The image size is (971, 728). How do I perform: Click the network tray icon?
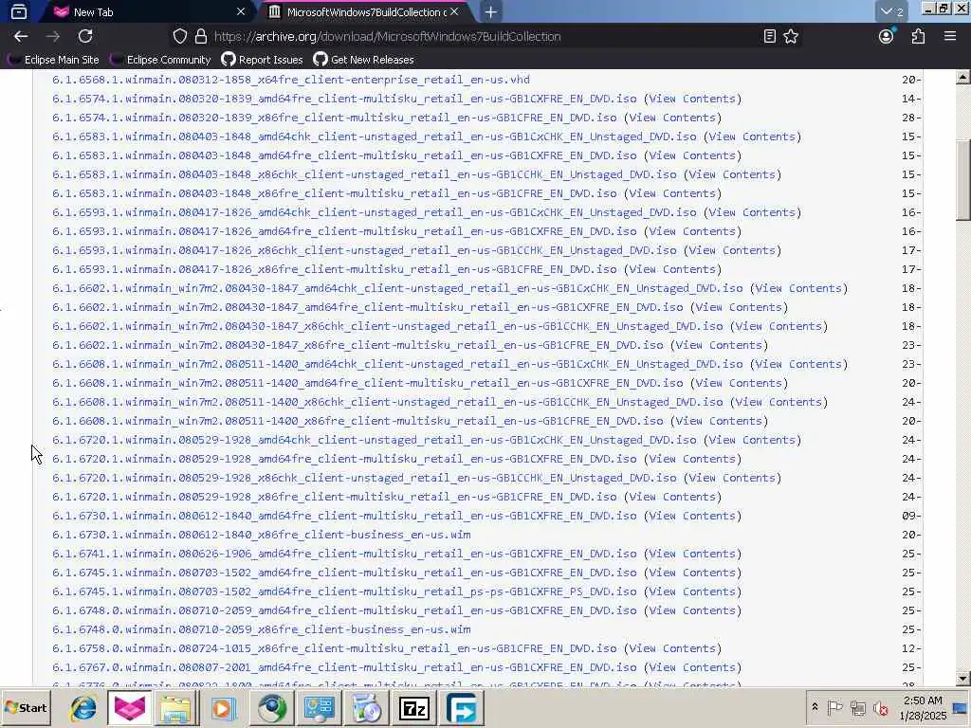[858, 707]
